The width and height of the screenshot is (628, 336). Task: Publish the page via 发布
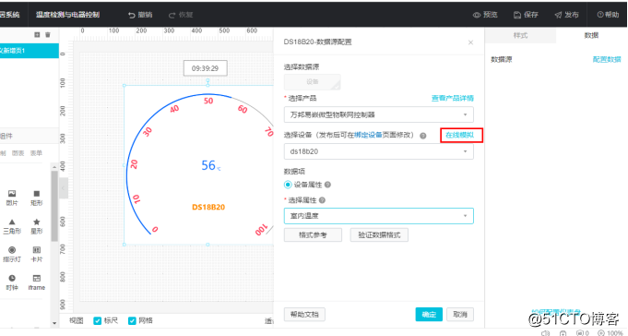567,15
